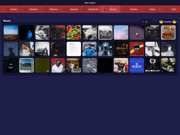The image size is (180, 135).
Task: Open the burger and fries album cover
Action: [168, 32]
